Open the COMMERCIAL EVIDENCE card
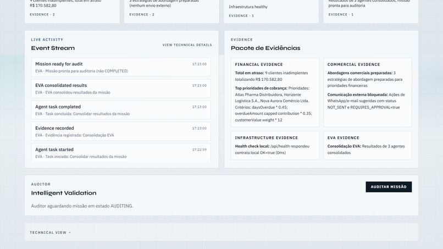This screenshot has height=249, width=443. tap(368, 92)
